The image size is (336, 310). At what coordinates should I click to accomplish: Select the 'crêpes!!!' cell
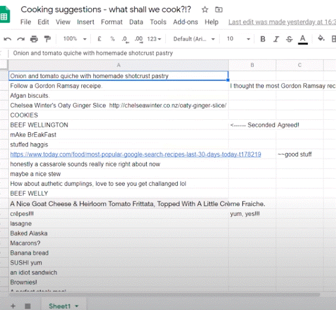coord(119,213)
